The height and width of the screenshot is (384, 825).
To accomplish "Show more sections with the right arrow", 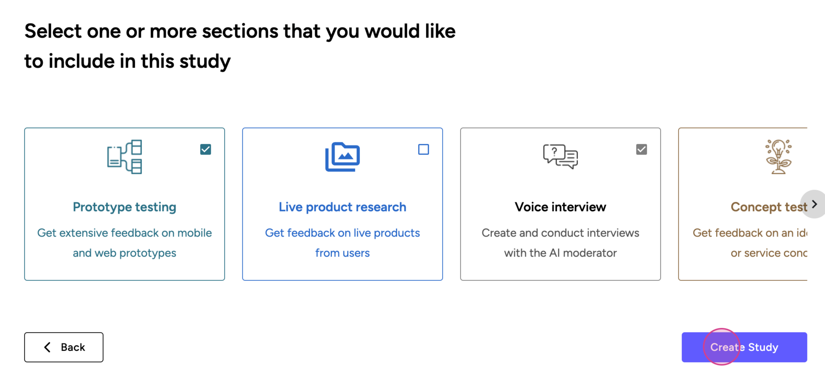I will click(814, 204).
